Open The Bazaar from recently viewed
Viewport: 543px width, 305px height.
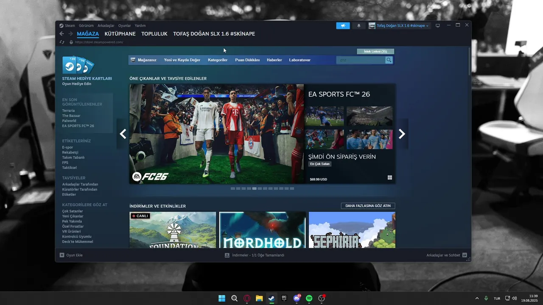(x=71, y=116)
